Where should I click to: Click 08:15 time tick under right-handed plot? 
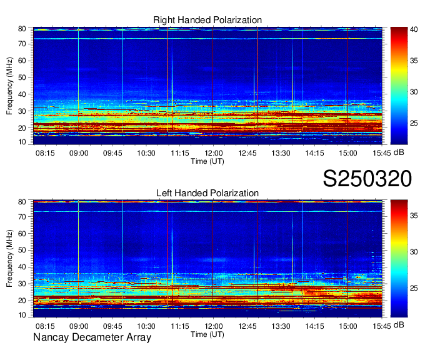[x=45, y=153]
